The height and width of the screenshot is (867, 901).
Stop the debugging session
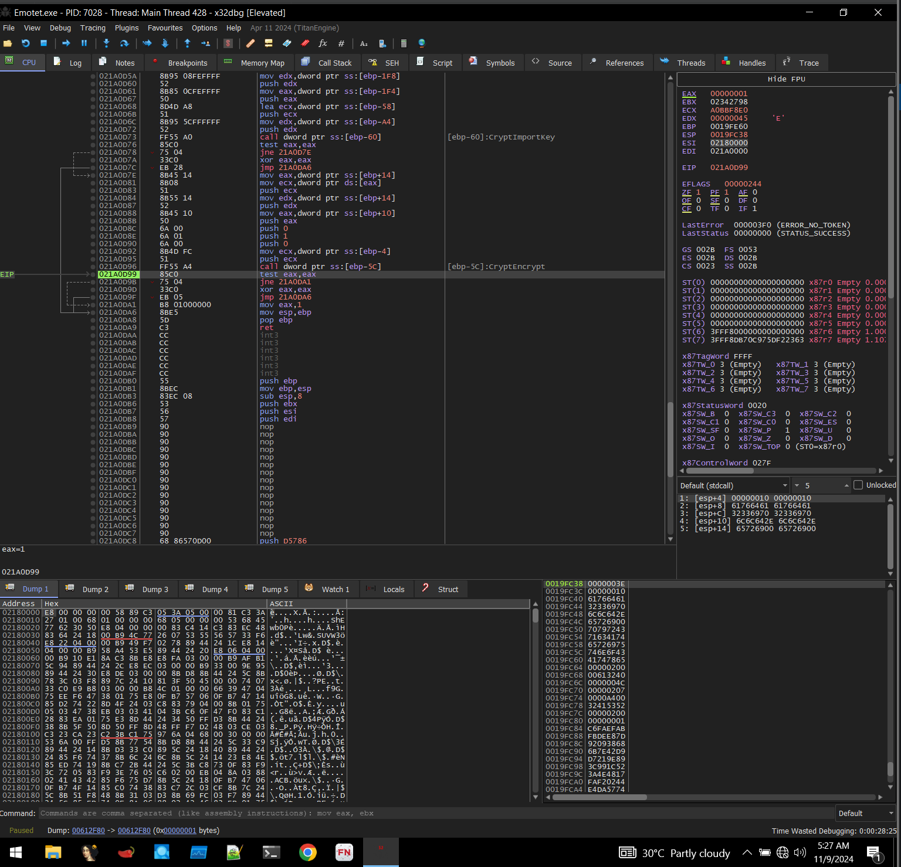[43, 43]
